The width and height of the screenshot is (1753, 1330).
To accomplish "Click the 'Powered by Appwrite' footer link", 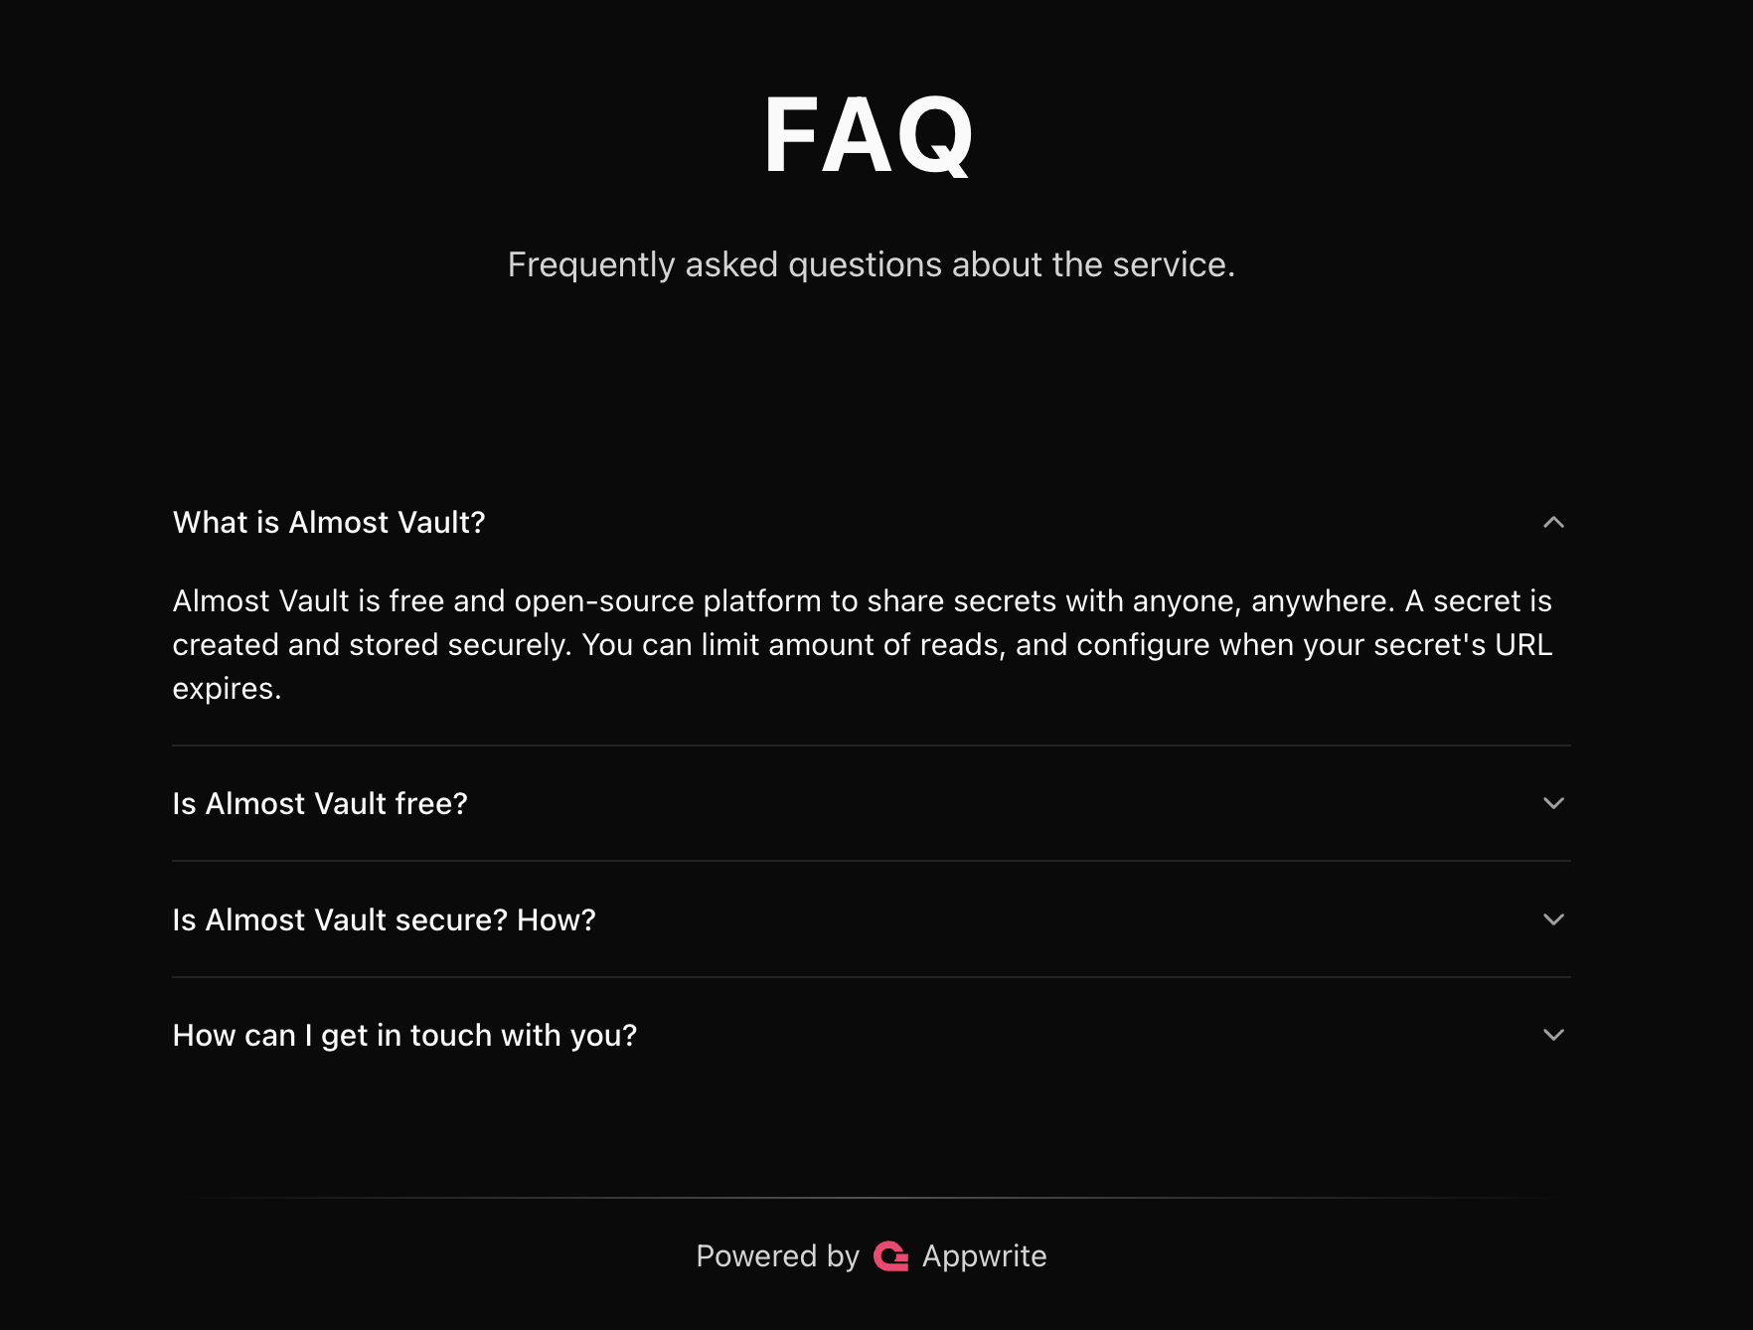I will click(872, 1255).
